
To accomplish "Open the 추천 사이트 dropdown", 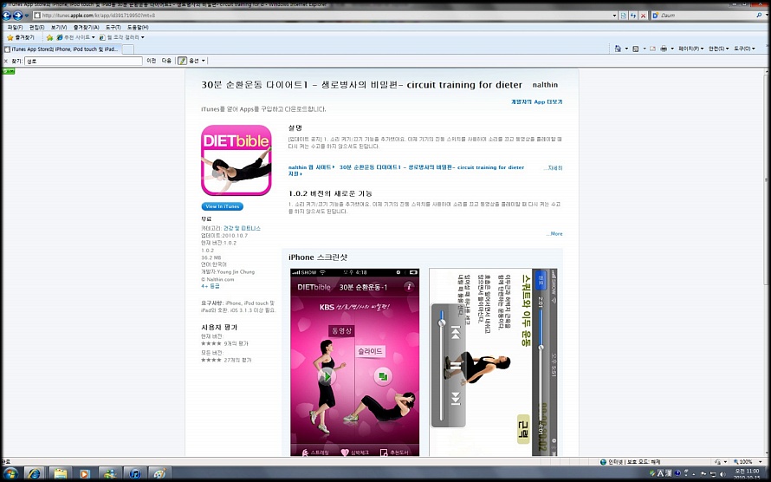I will 75,37.
